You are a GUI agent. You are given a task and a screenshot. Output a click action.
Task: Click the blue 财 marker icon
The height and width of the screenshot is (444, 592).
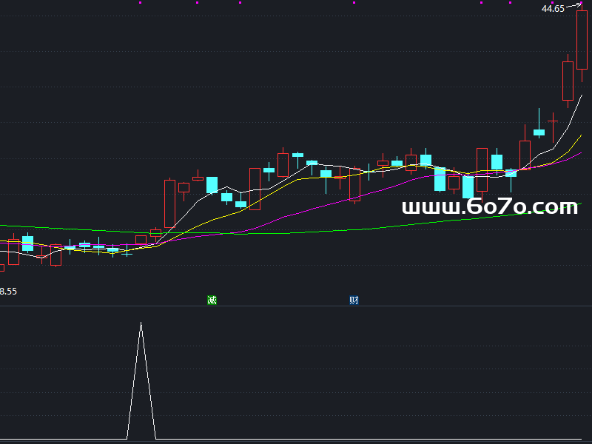[354, 300]
